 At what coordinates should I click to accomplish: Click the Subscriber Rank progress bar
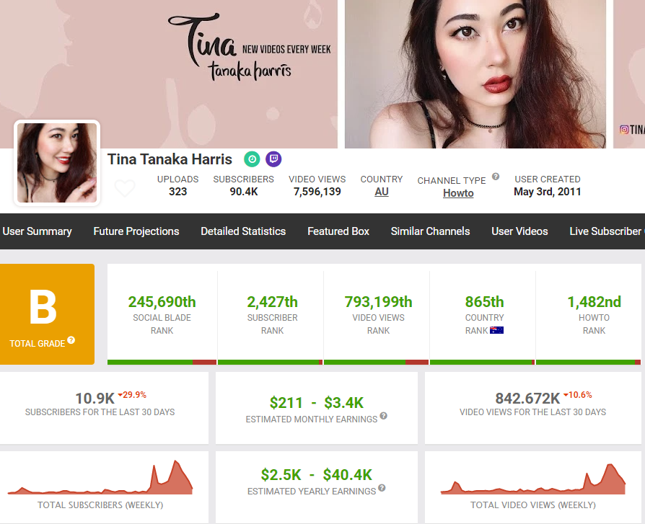tap(271, 362)
